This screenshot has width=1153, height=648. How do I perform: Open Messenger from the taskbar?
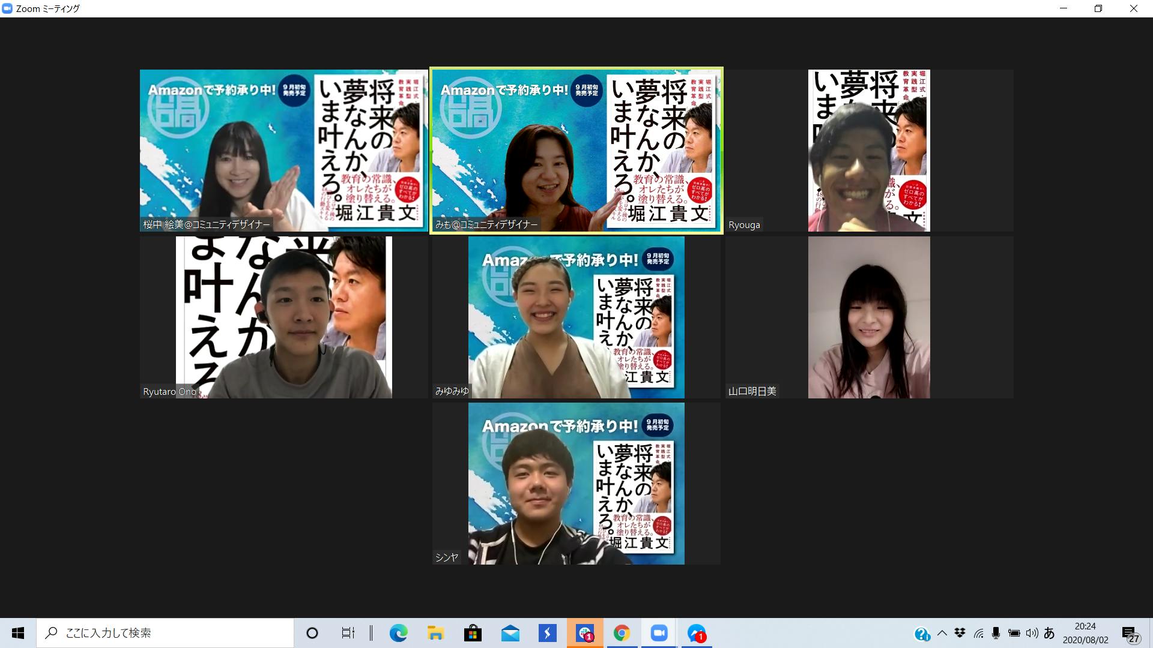coord(697,634)
